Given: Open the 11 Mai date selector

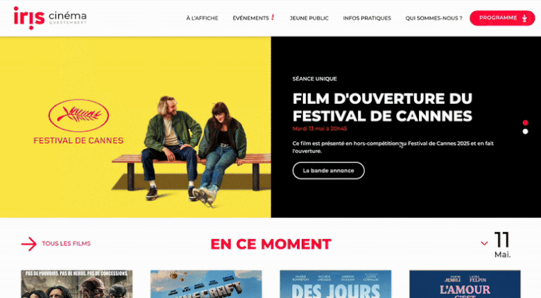Looking at the screenshot, I should tap(502, 245).
